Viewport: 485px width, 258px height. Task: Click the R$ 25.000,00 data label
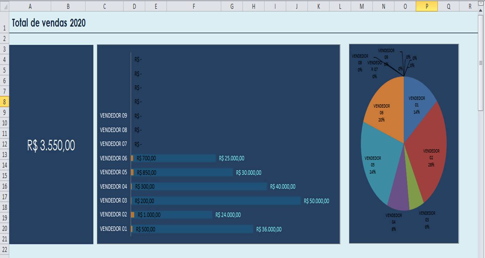[231, 158]
